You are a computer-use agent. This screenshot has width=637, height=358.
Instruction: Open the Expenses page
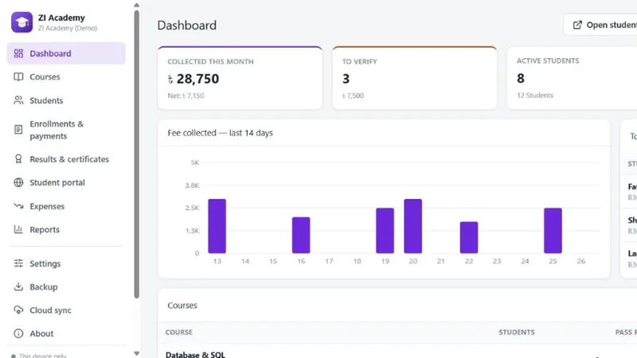click(x=66, y=206)
